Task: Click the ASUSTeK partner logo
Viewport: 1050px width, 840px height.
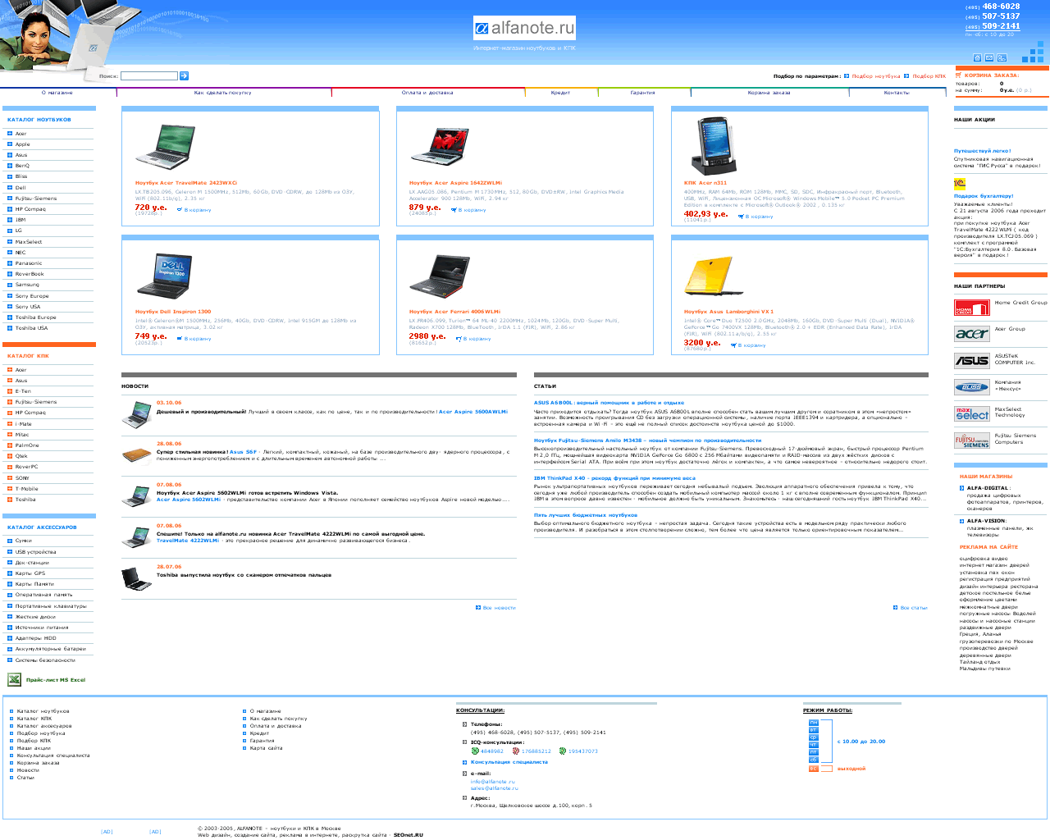Action: tap(972, 360)
